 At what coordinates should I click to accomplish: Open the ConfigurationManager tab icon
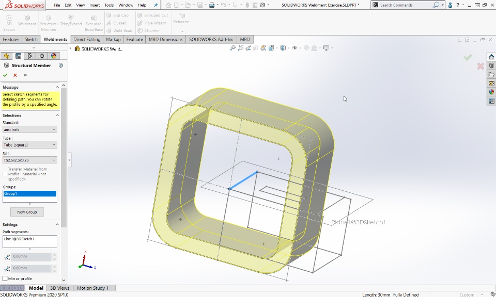30,56
